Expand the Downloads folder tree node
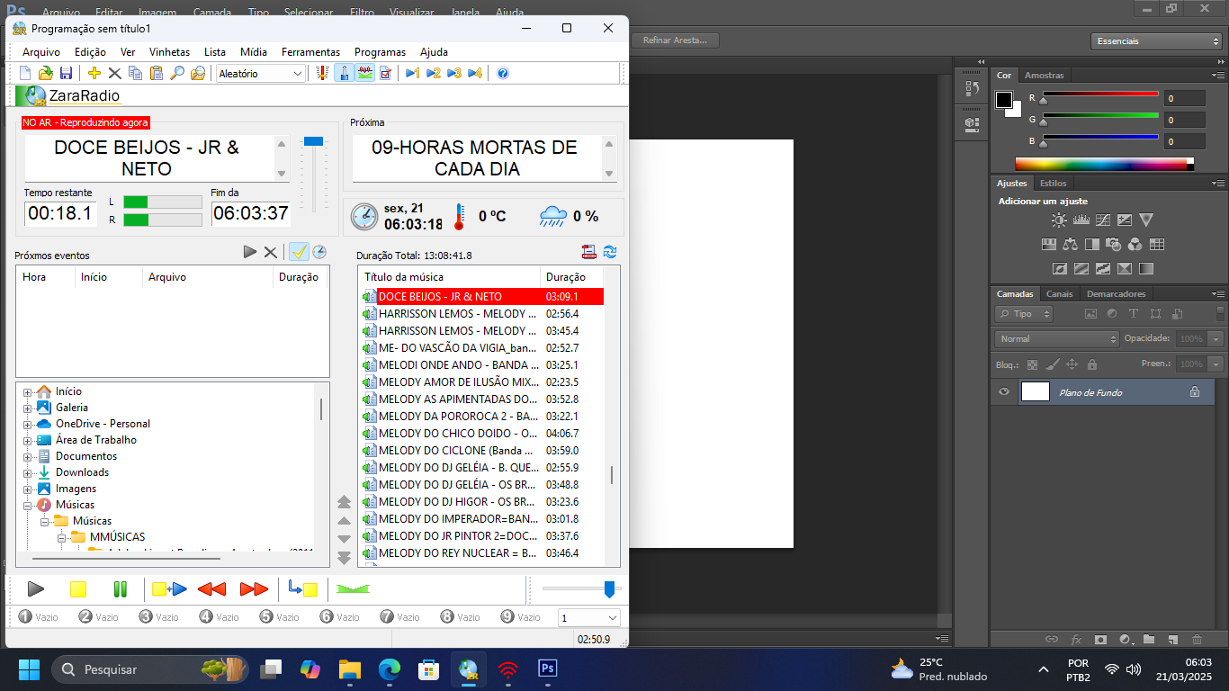 [27, 472]
